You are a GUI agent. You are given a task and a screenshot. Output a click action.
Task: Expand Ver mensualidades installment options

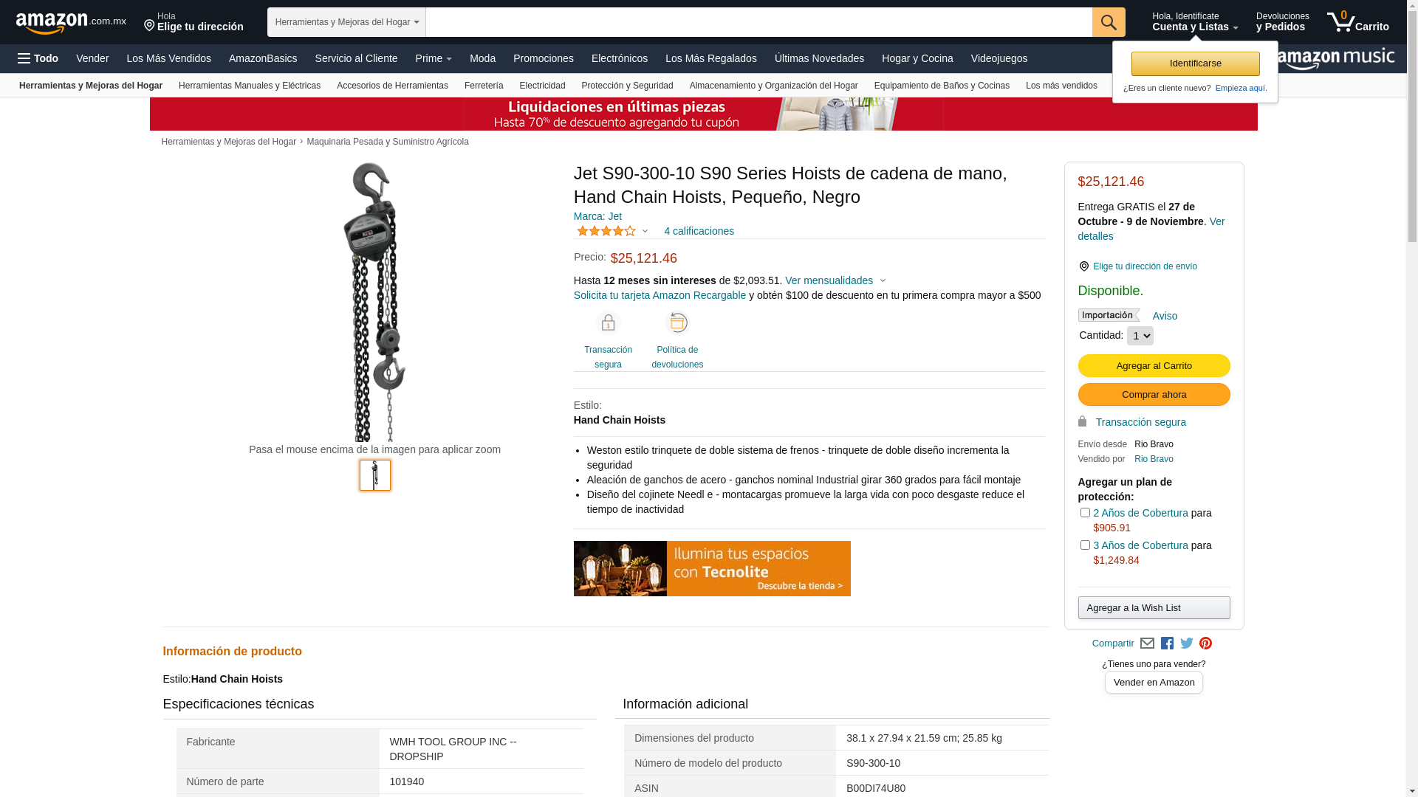click(x=835, y=280)
